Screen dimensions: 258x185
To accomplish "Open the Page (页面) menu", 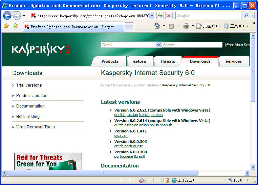I will pos(209,26).
